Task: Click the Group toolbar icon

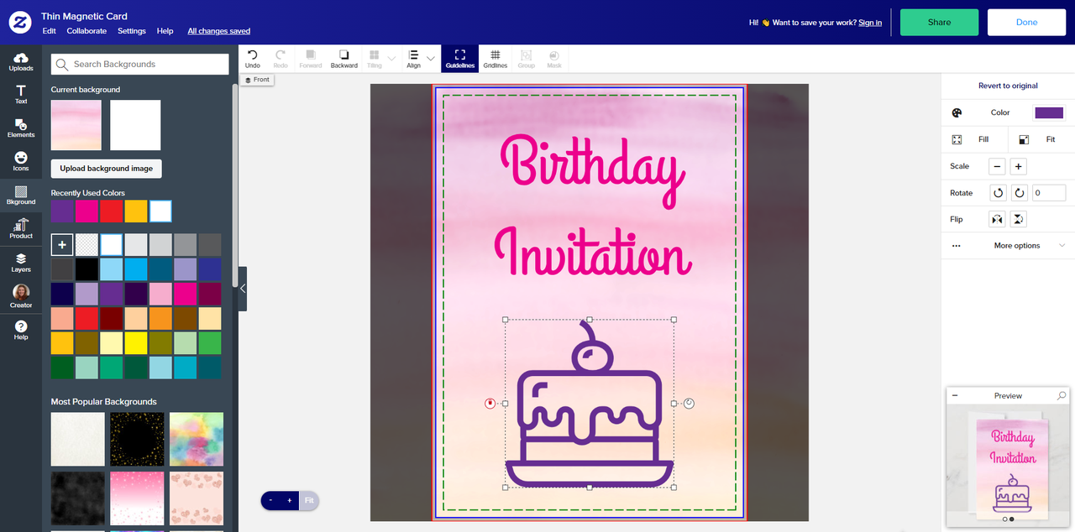Action: [x=527, y=59]
